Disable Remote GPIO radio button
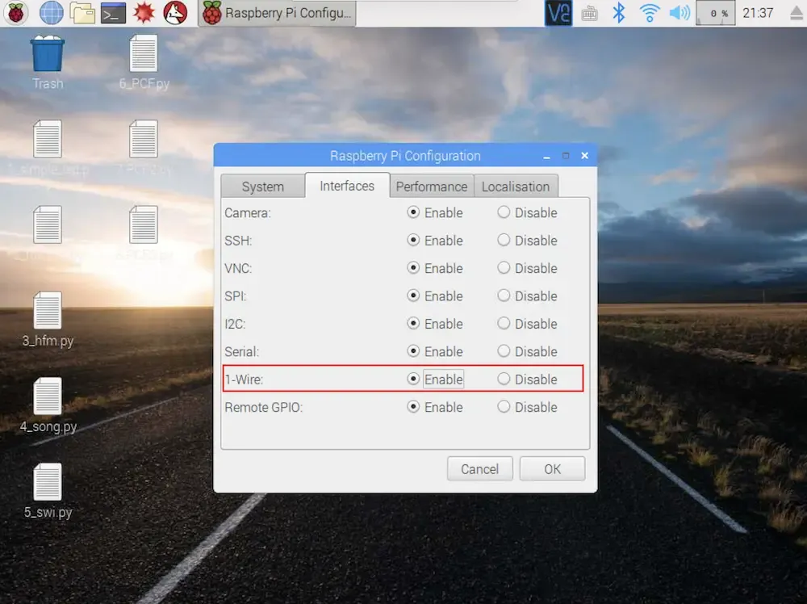This screenshot has height=604, width=807. pyautogui.click(x=504, y=407)
